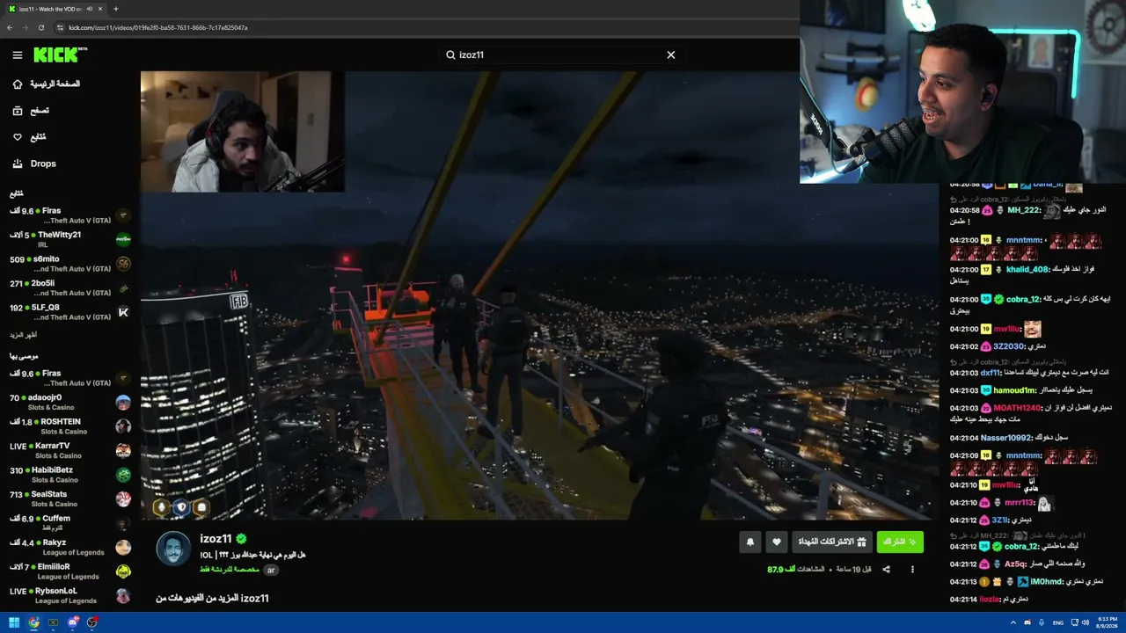Open KarrarTV recommended channel
Screen dimensions: 1126x633
pyautogui.click(x=70, y=450)
